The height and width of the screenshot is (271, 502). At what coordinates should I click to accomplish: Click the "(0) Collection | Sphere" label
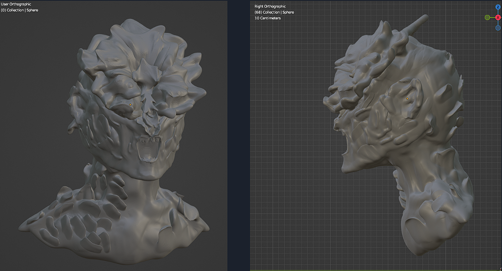[x=19, y=10]
